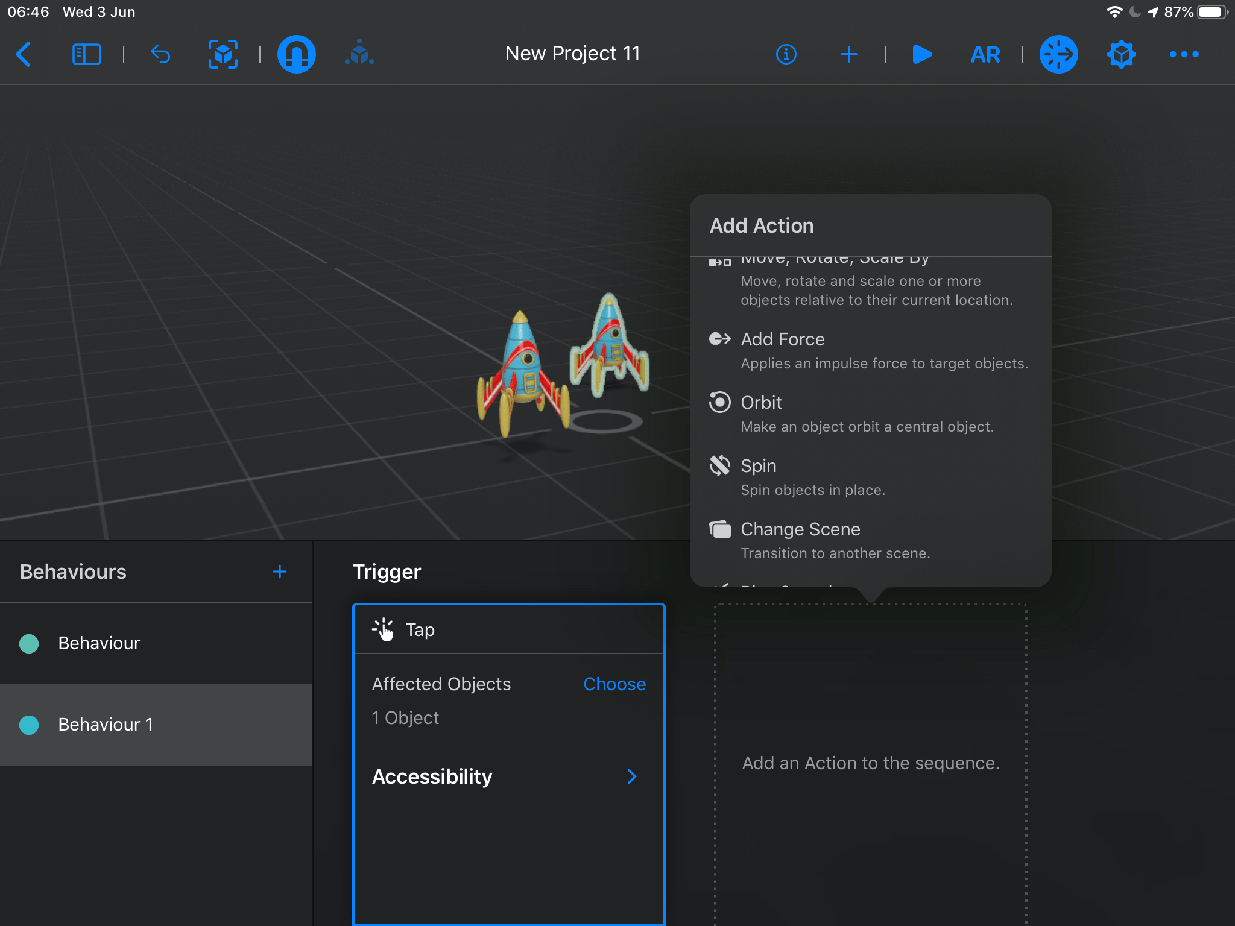Toggle the Behaviours panel button
Screen dimensions: 1235x926
tap(1058, 54)
